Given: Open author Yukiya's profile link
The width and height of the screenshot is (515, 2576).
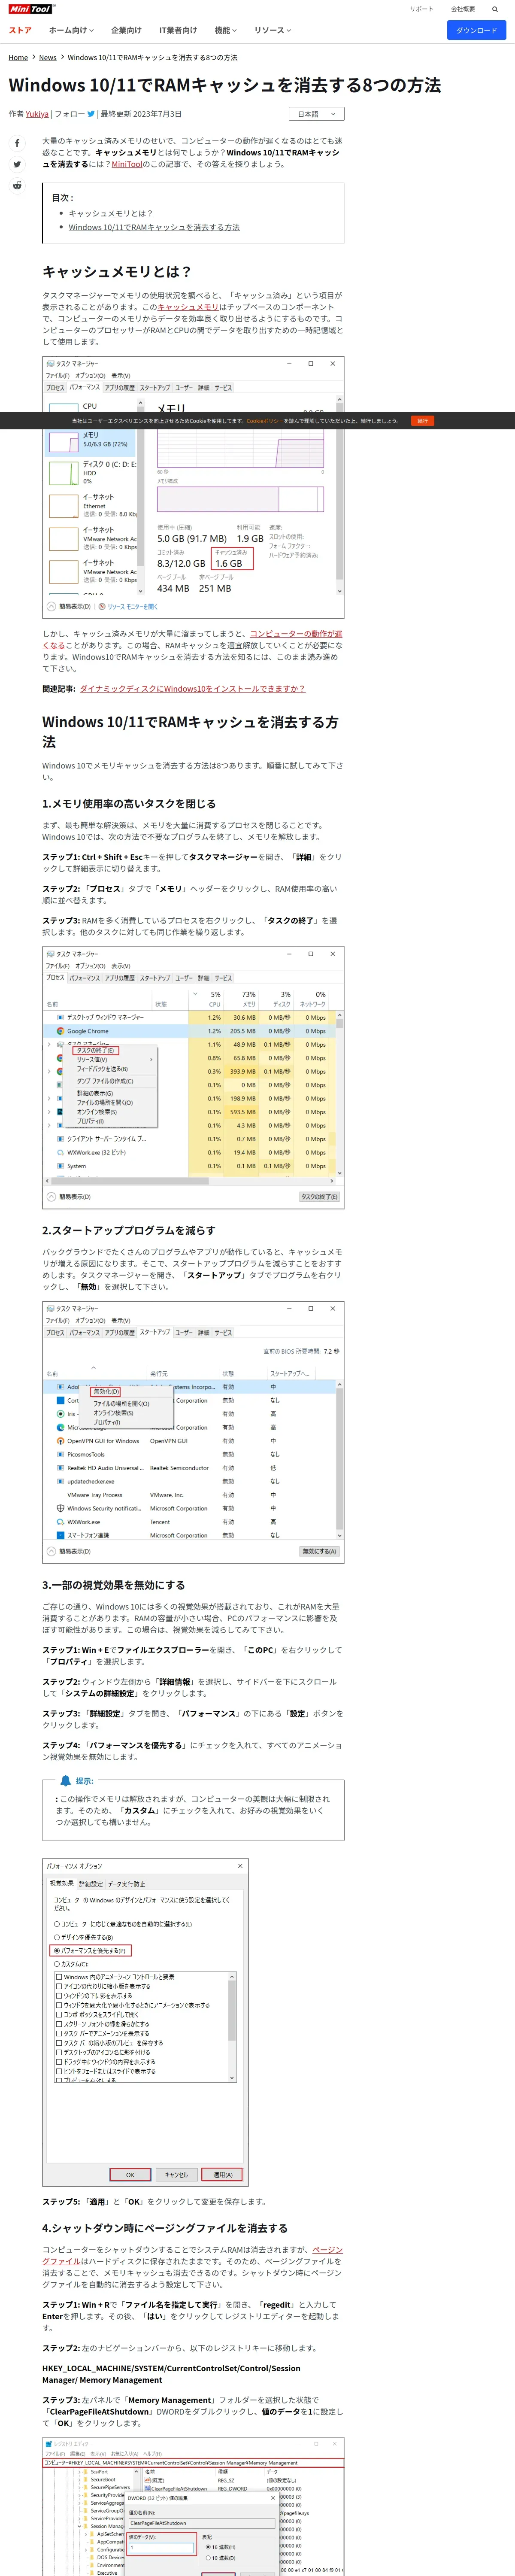Looking at the screenshot, I should tap(37, 114).
